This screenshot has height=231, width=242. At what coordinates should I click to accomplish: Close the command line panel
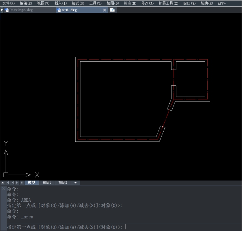pyautogui.click(x=3, y=189)
